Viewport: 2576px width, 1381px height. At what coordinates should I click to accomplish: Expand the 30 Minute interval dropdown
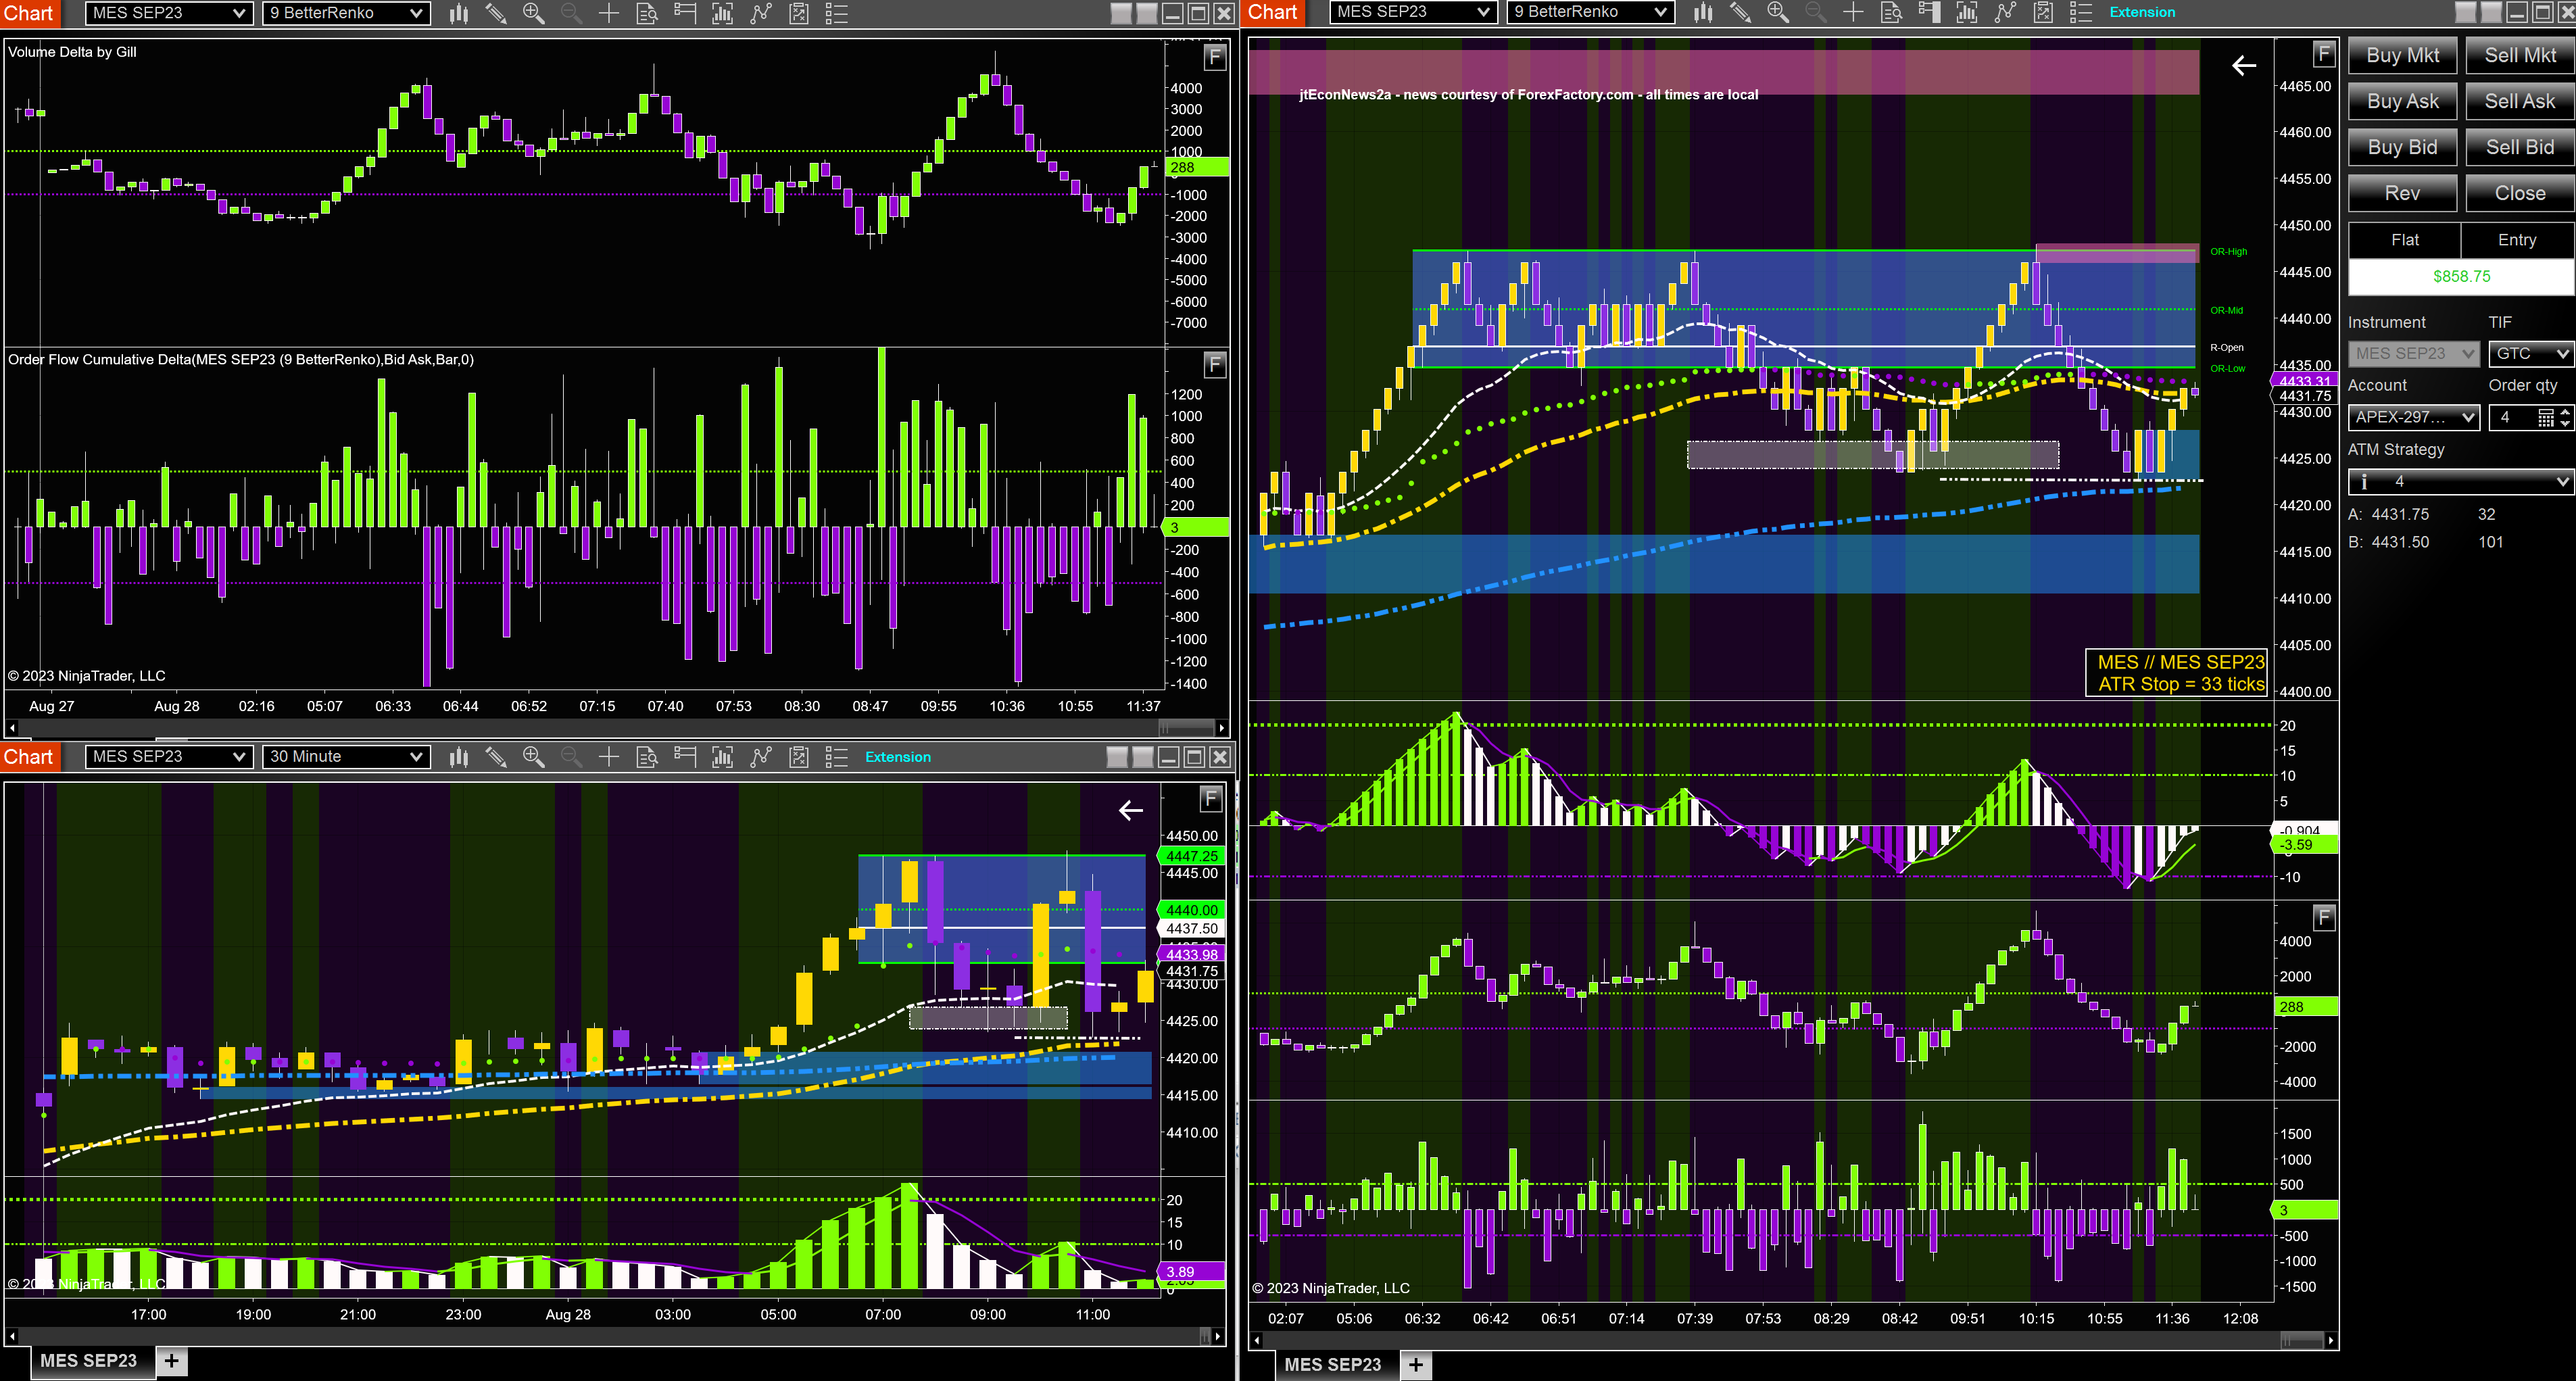(346, 757)
